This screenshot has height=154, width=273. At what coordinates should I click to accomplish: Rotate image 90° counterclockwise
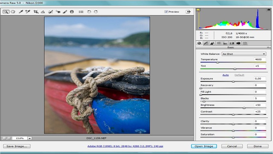pyautogui.click(x=89, y=12)
